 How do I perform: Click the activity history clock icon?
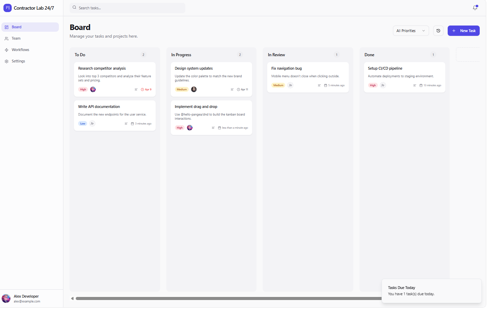coord(438,31)
